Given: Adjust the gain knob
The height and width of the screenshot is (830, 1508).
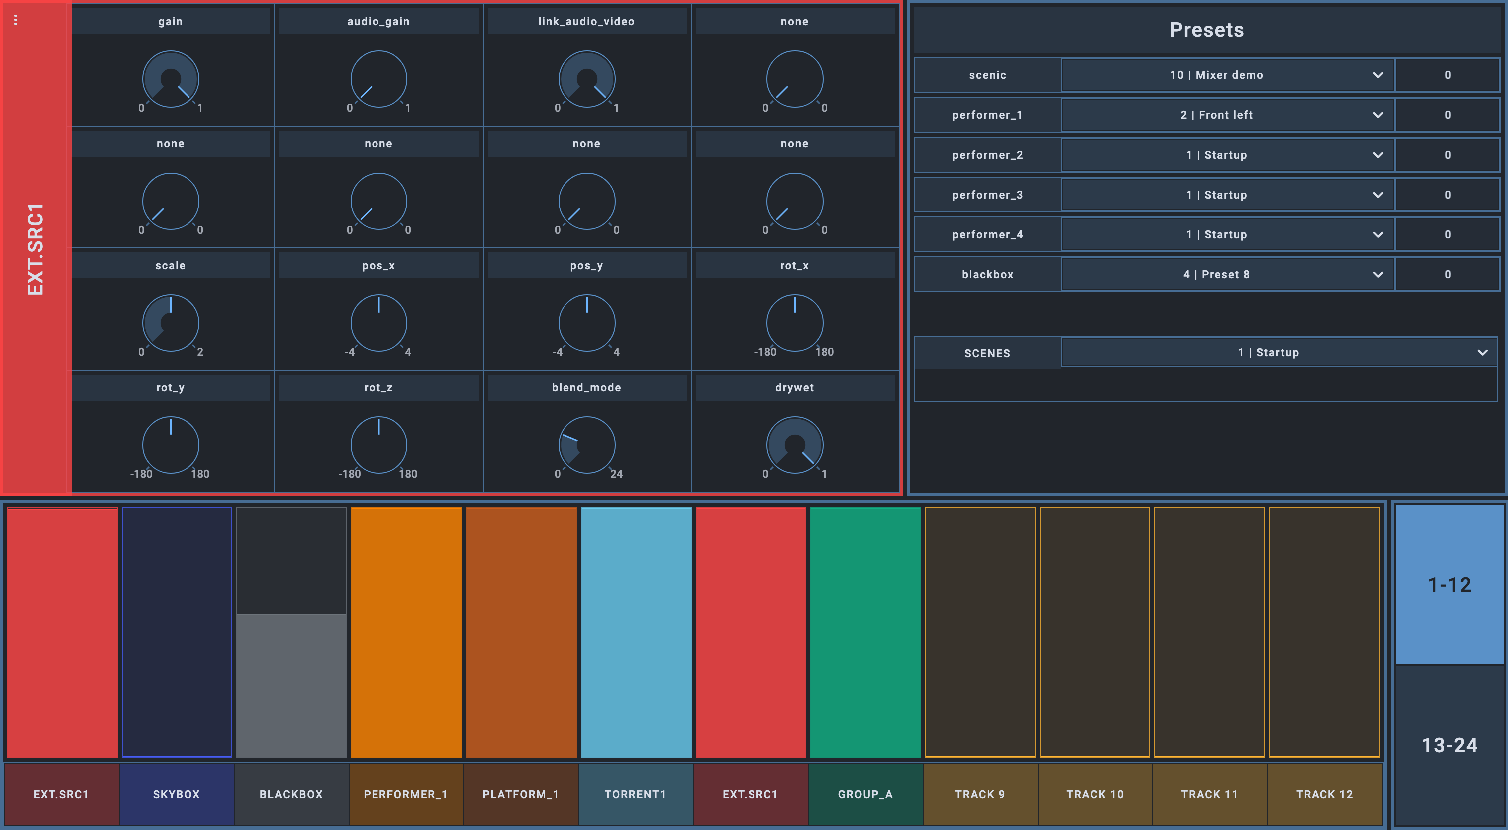Looking at the screenshot, I should pos(171,79).
